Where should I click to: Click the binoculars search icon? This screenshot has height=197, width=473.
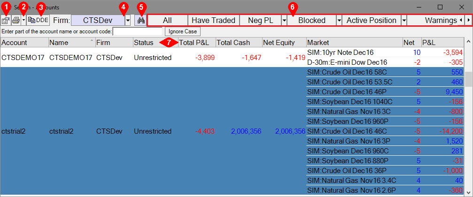(x=140, y=21)
